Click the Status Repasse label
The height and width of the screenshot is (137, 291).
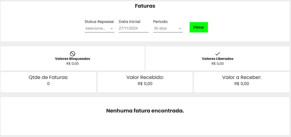[x=99, y=22]
